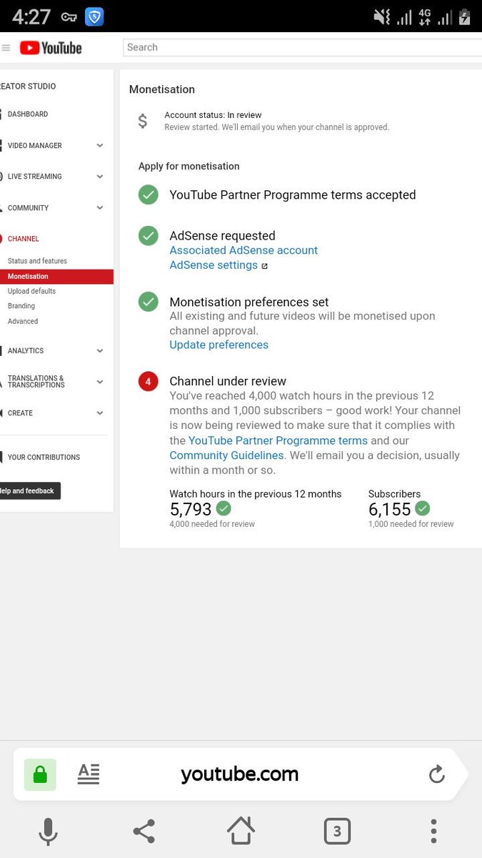Open AdSense settings link
The height and width of the screenshot is (858, 482).
(214, 265)
